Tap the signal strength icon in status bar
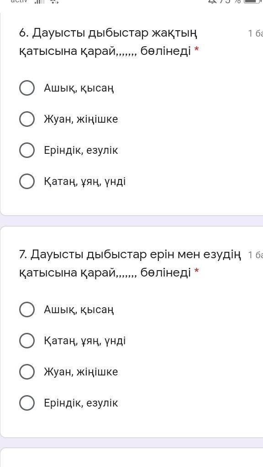 coord(40,1)
